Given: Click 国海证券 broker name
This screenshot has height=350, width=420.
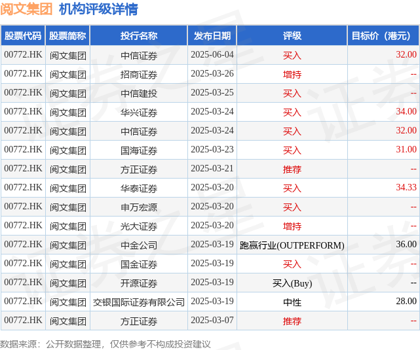Looking at the screenshot, I should pyautogui.click(x=139, y=150).
